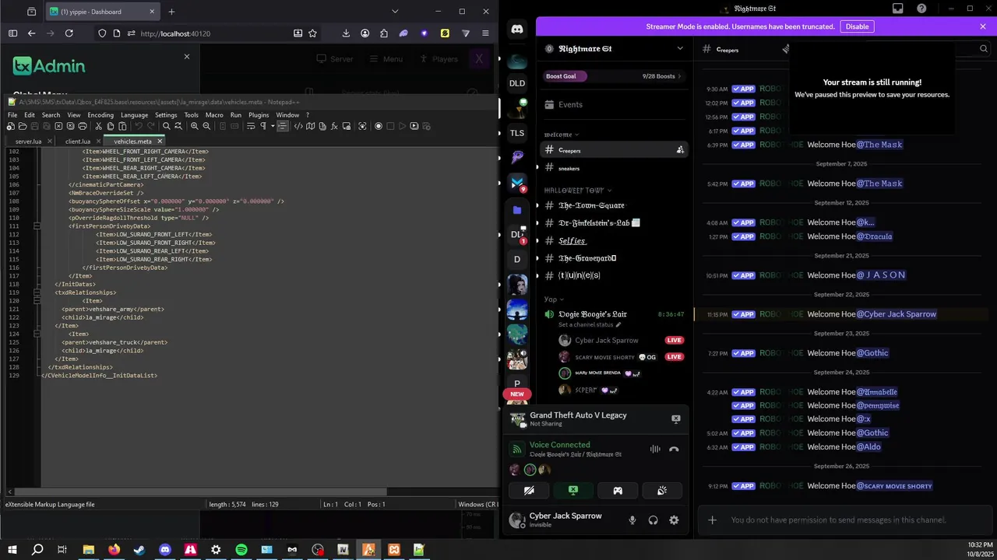
Task: Bookmark the page with the star icon
Action: coord(312,33)
